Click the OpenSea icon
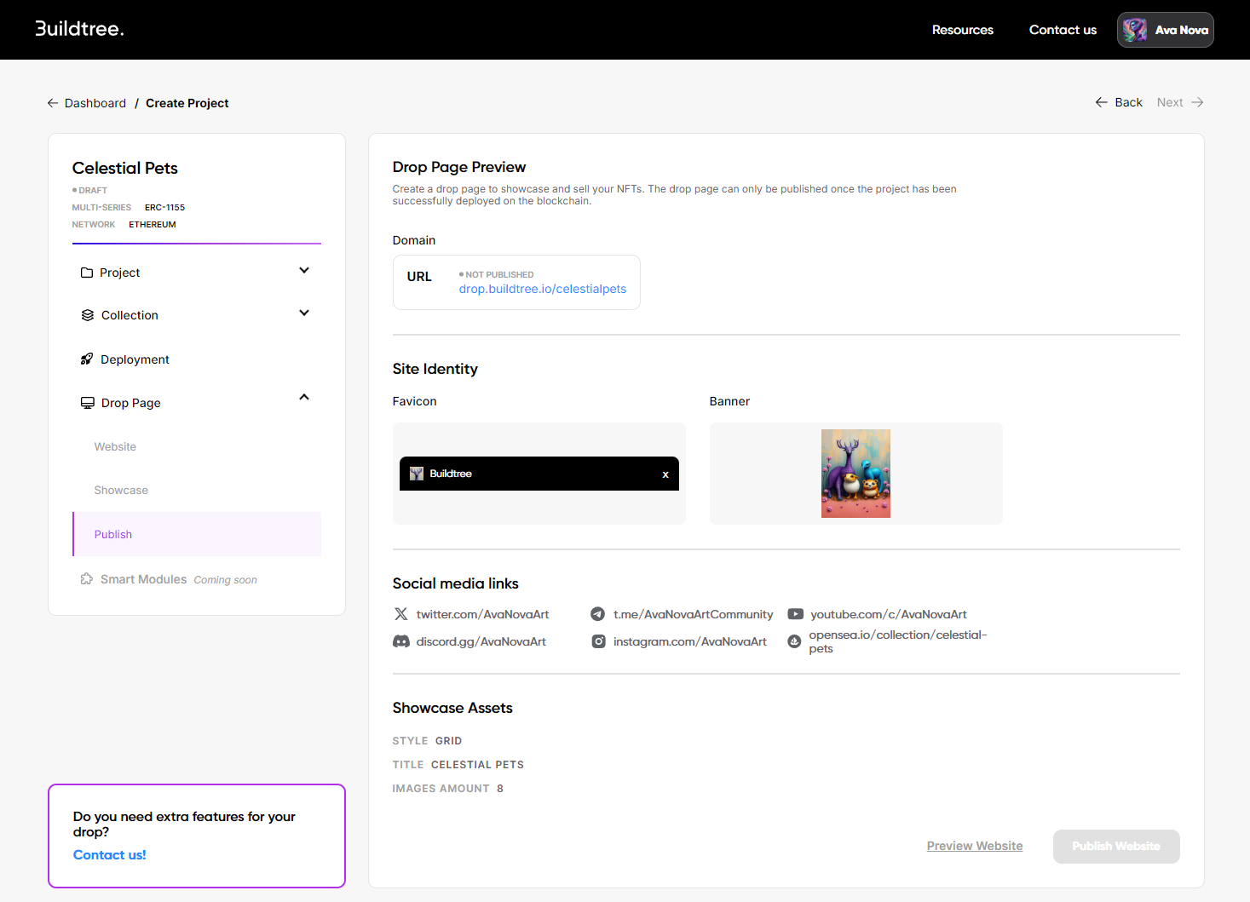Viewport: 1250px width, 902px height. (x=794, y=641)
